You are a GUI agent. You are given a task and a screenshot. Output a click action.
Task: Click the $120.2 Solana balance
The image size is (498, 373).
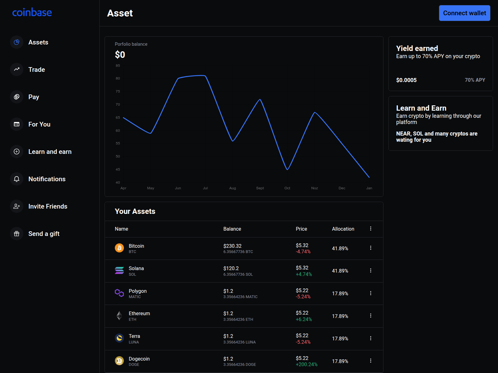pos(231,268)
